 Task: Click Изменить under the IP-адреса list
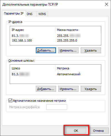pyautogui.click(x=68, y=50)
